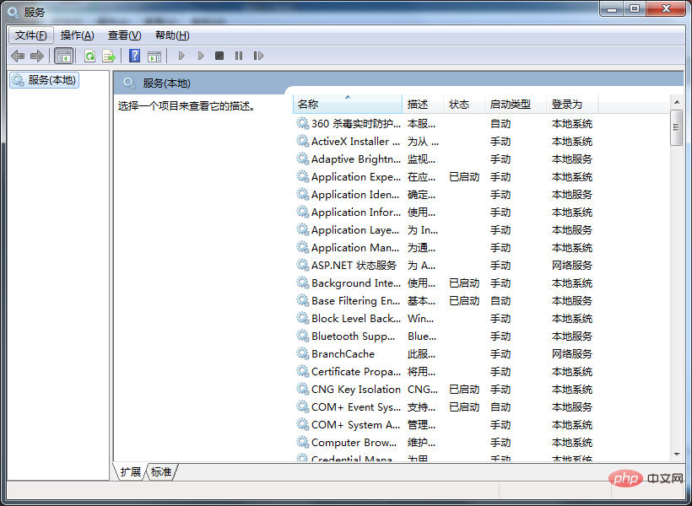Switch to the 扩展 tab
Screen dimensions: 692x506
[x=130, y=472]
